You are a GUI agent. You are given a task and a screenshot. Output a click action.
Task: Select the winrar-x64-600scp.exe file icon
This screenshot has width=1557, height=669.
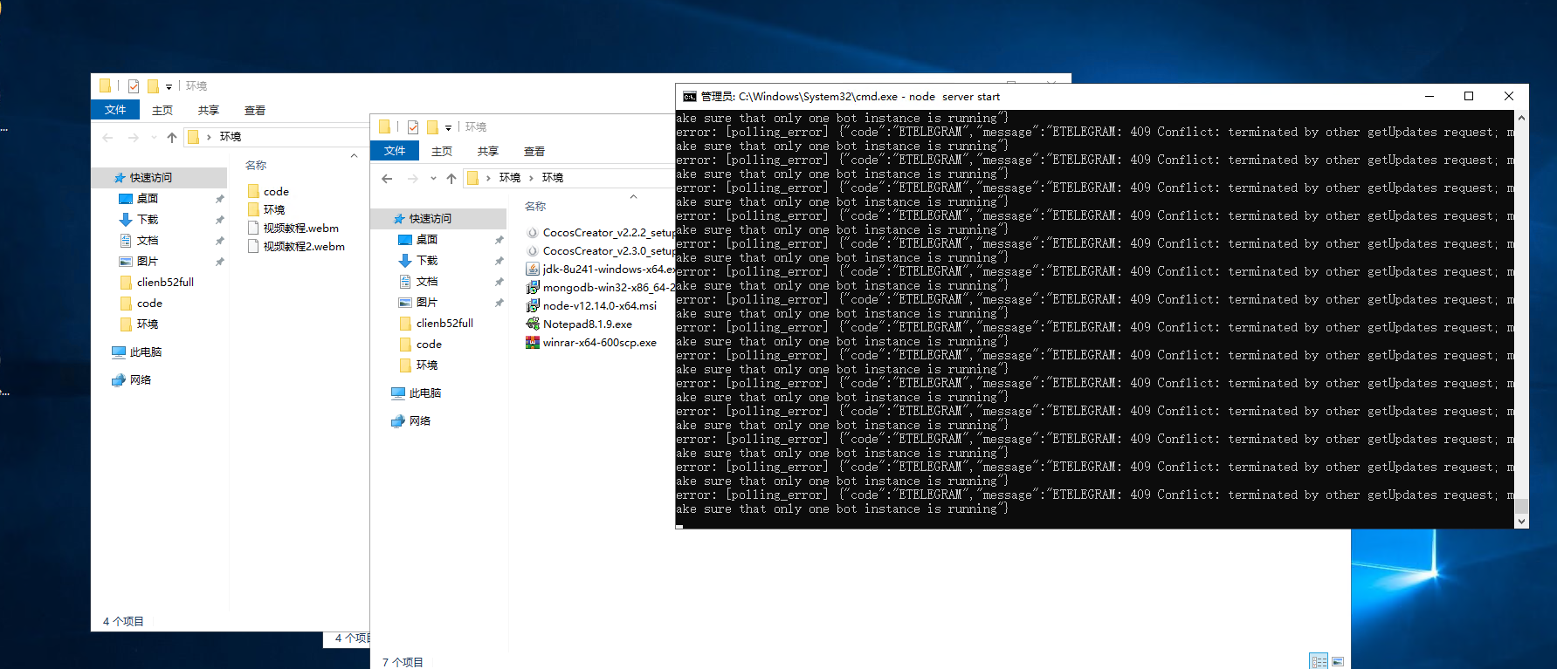[532, 342]
